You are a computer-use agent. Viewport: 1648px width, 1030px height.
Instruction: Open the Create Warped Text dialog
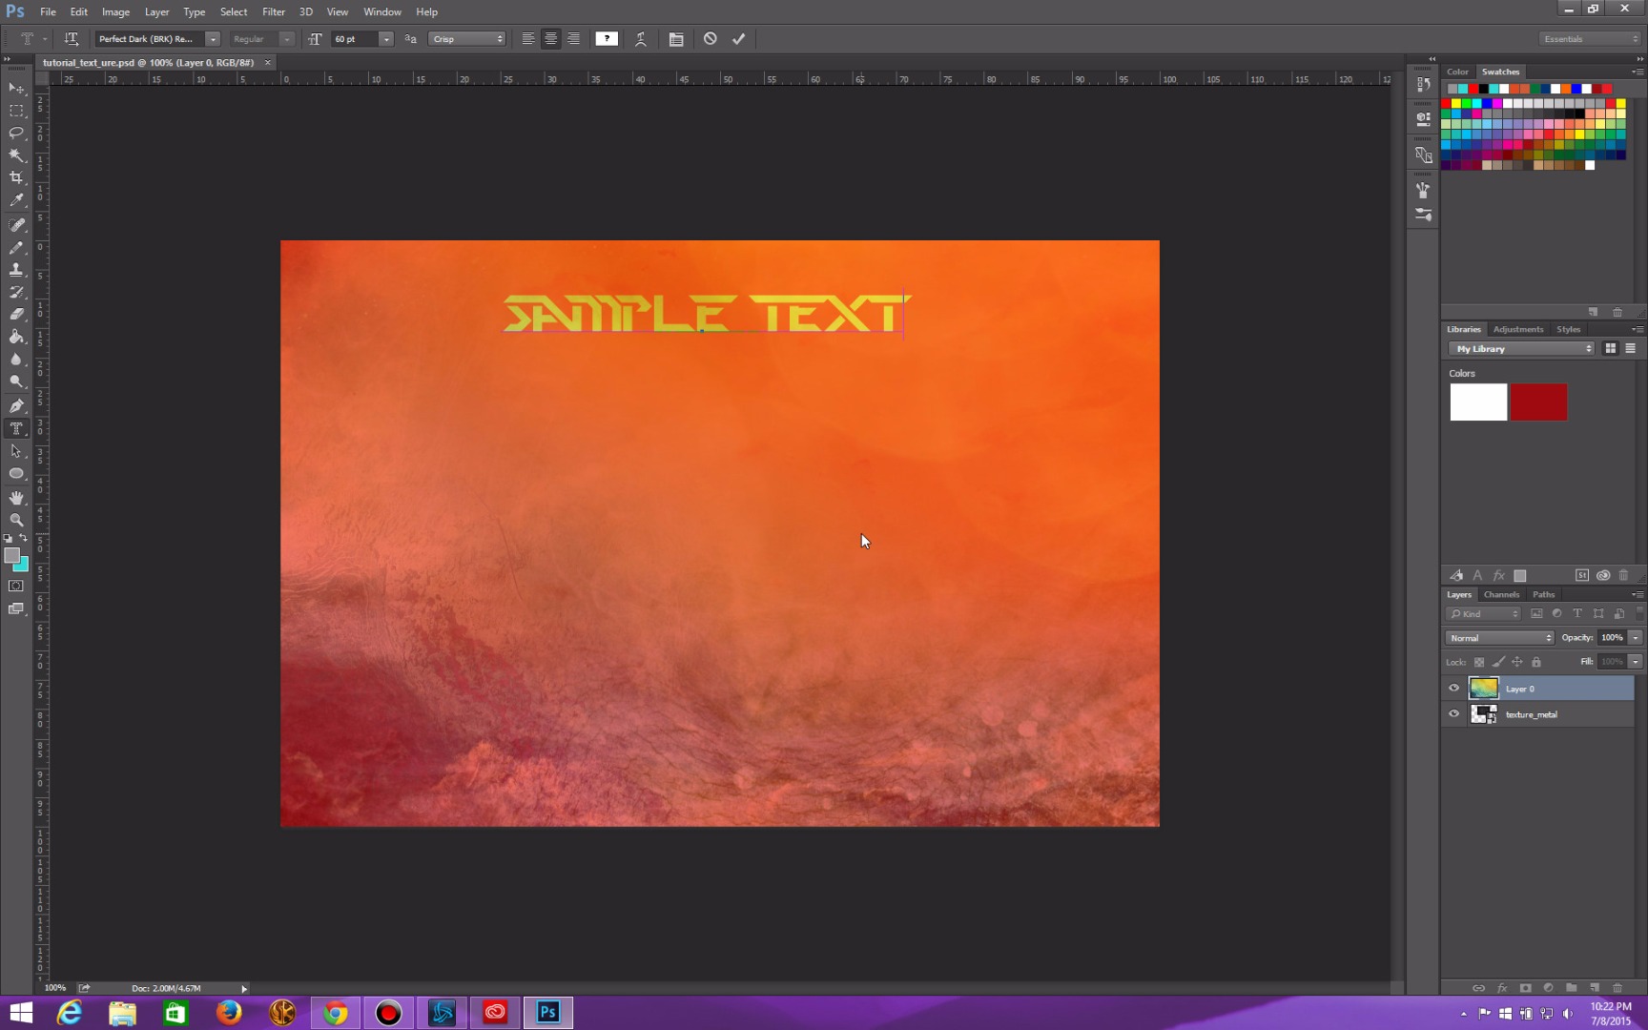(641, 39)
